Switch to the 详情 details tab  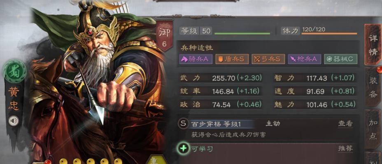click(373, 44)
